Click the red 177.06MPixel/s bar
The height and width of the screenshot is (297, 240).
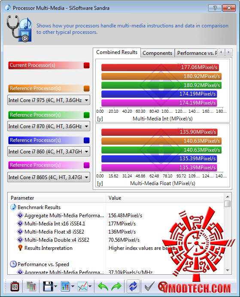pos(160,67)
